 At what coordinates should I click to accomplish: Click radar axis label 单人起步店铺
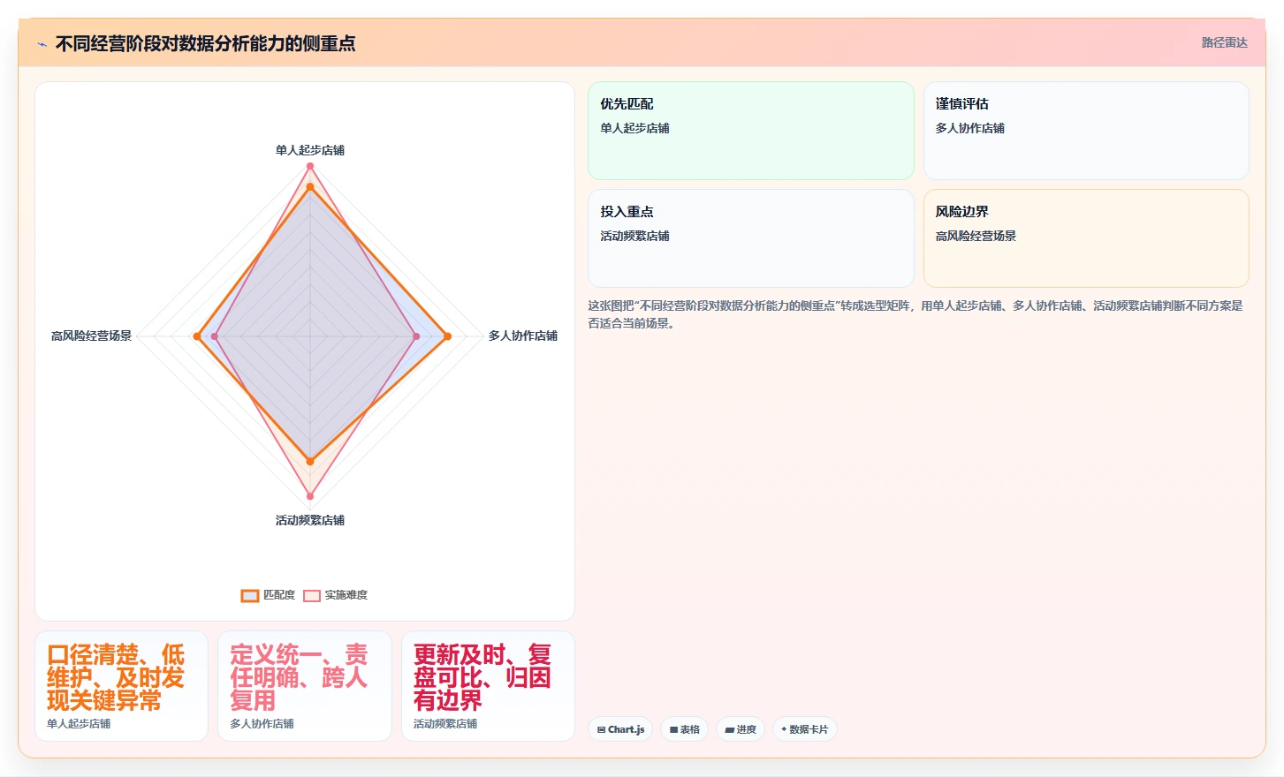(310, 150)
